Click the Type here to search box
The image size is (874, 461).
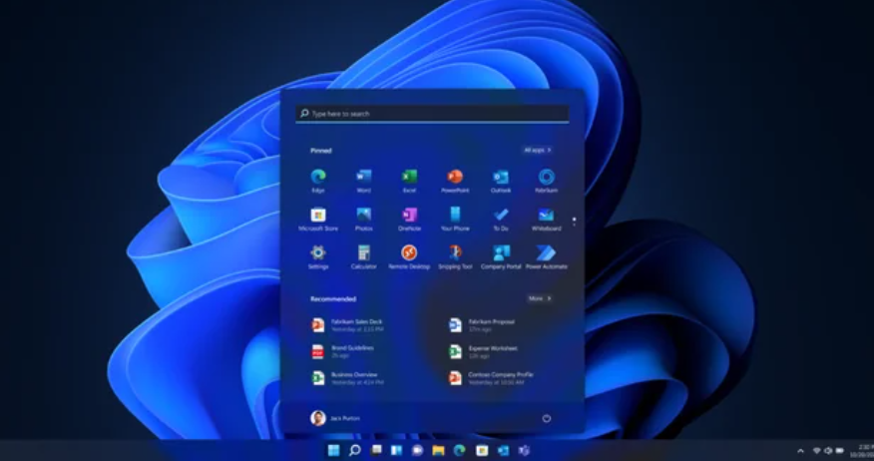click(432, 113)
